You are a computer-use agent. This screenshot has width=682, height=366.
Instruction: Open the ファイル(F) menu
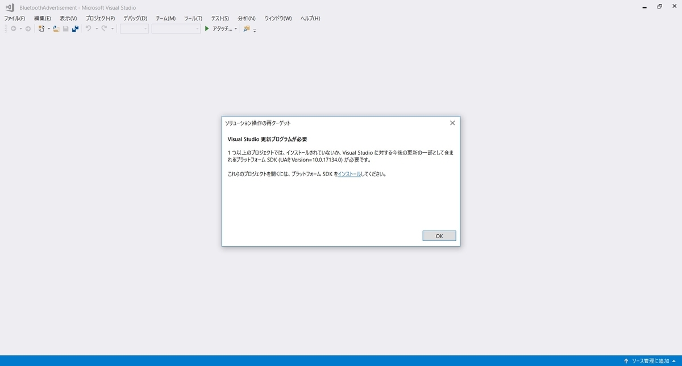(x=15, y=18)
